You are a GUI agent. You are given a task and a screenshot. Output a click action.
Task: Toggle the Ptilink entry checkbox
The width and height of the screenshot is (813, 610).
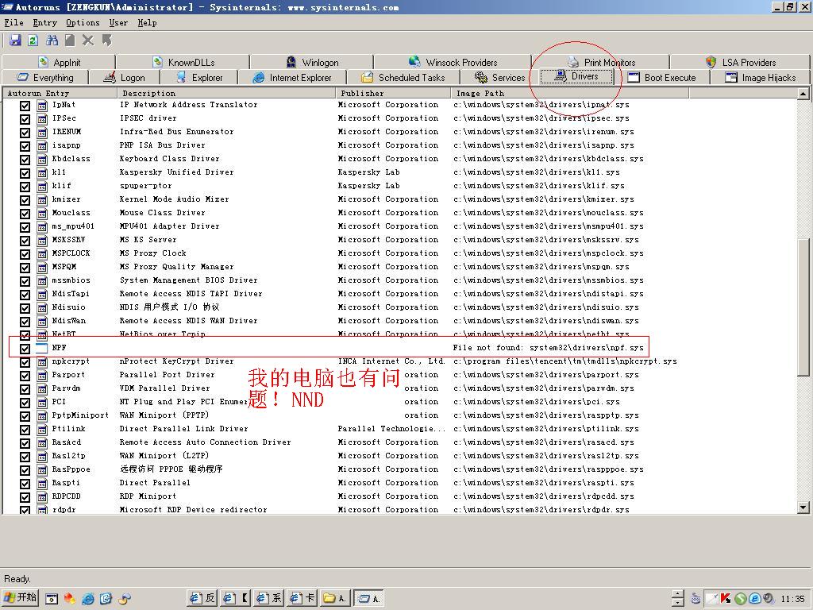[25, 429]
